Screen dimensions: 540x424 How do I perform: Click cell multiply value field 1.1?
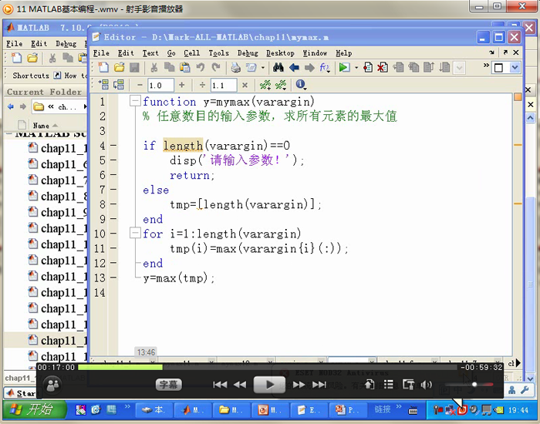coord(224,85)
